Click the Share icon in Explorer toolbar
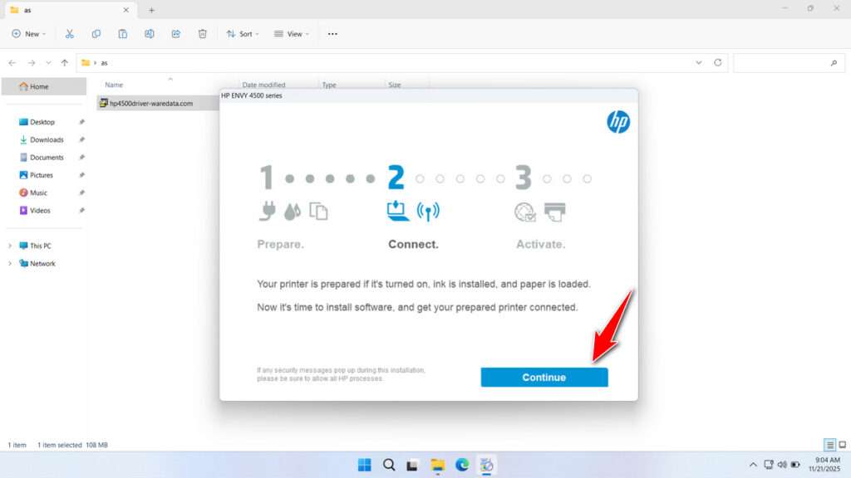851x478 pixels. point(175,33)
